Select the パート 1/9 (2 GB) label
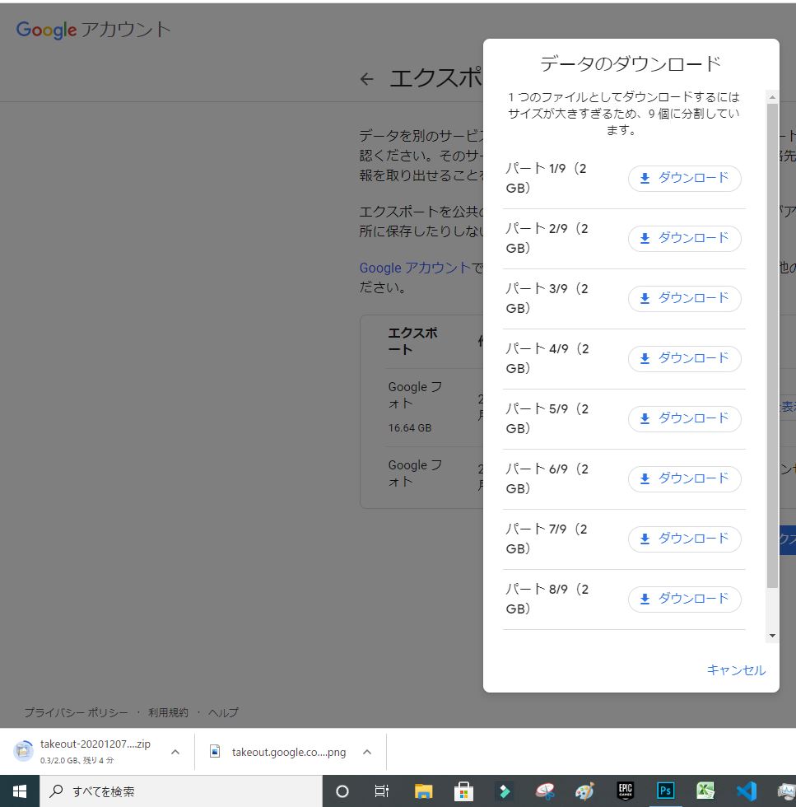796x807 pixels. pos(546,178)
